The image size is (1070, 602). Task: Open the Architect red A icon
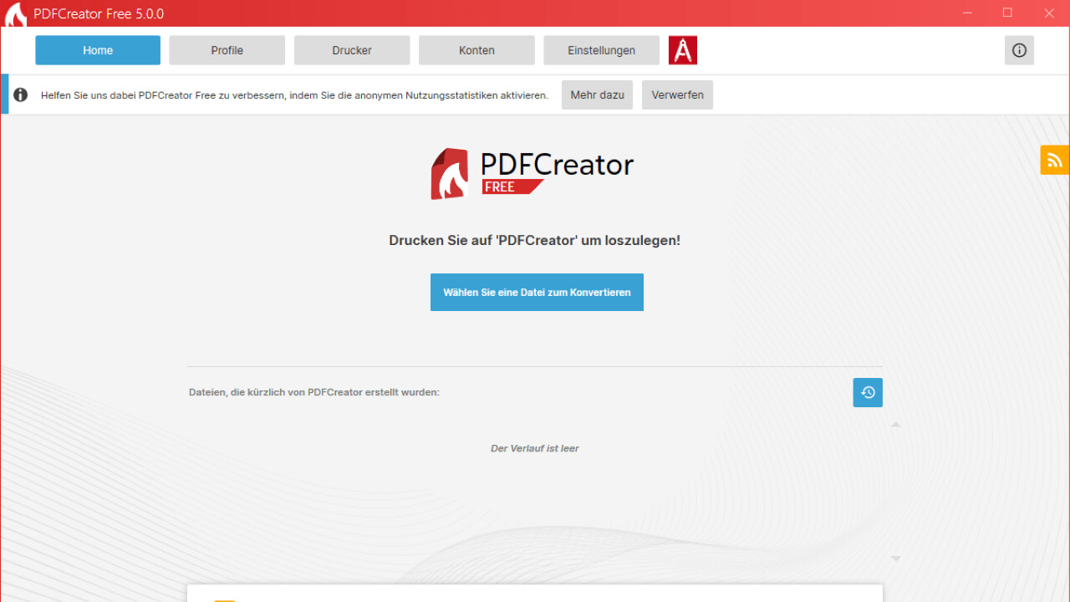click(683, 50)
